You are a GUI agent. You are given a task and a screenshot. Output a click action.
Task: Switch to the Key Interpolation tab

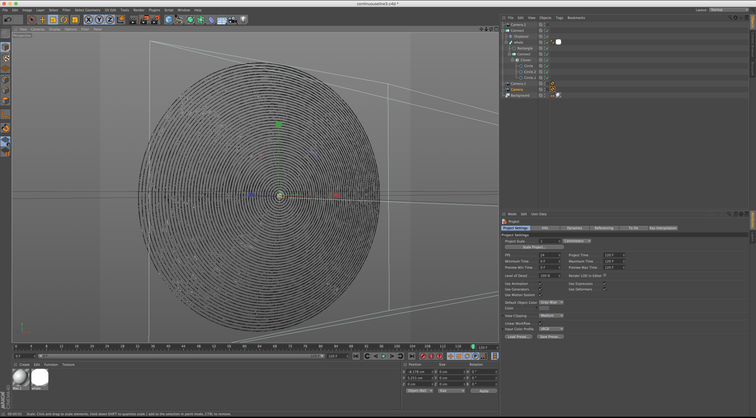click(663, 228)
